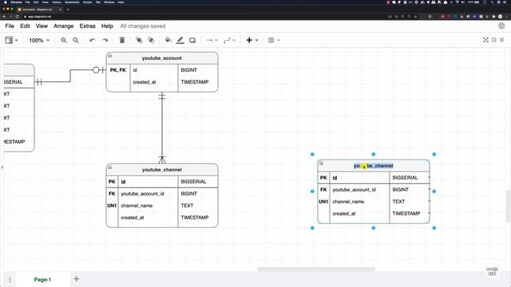Select BIGSERIAL cell in left youtube_channel
The width and height of the screenshot is (511, 287).
pos(198,182)
